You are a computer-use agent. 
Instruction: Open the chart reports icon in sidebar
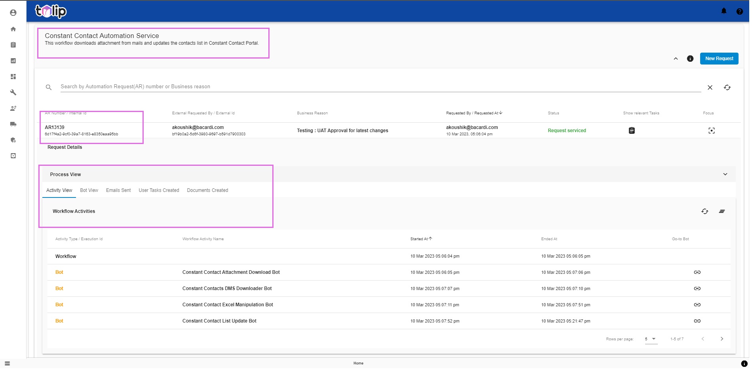(x=13, y=61)
